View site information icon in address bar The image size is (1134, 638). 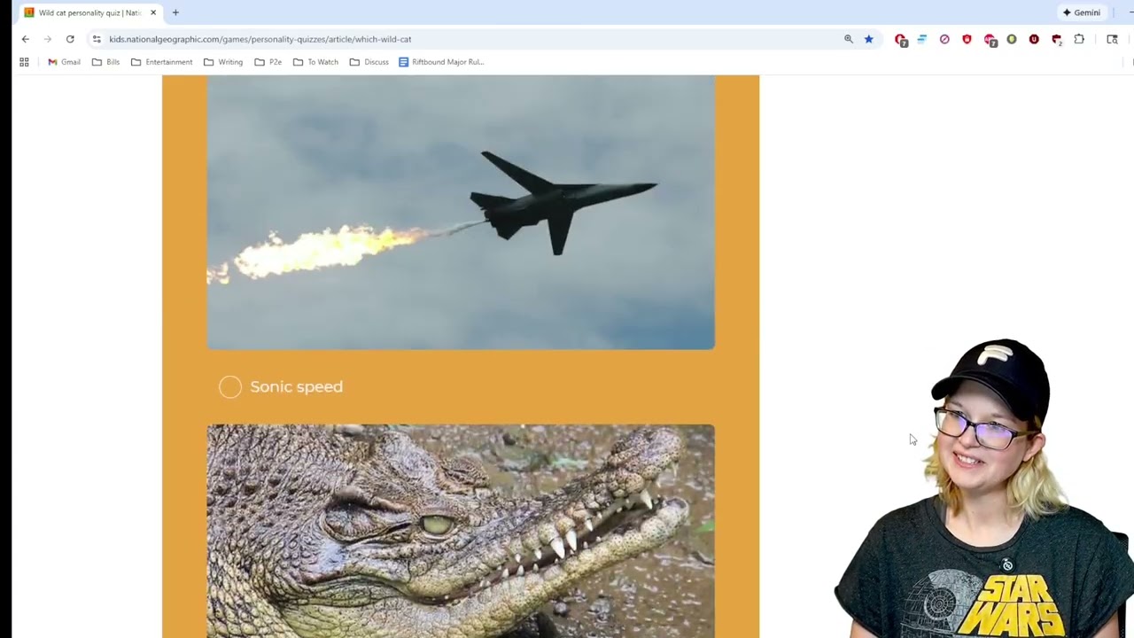click(x=97, y=39)
